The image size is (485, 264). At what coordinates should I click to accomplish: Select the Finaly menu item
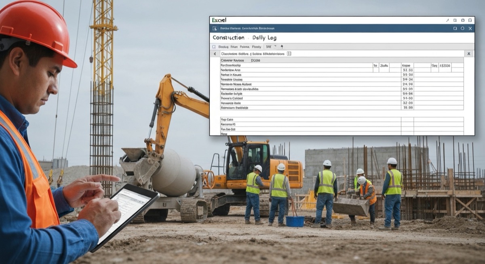pyautogui.click(x=256, y=47)
